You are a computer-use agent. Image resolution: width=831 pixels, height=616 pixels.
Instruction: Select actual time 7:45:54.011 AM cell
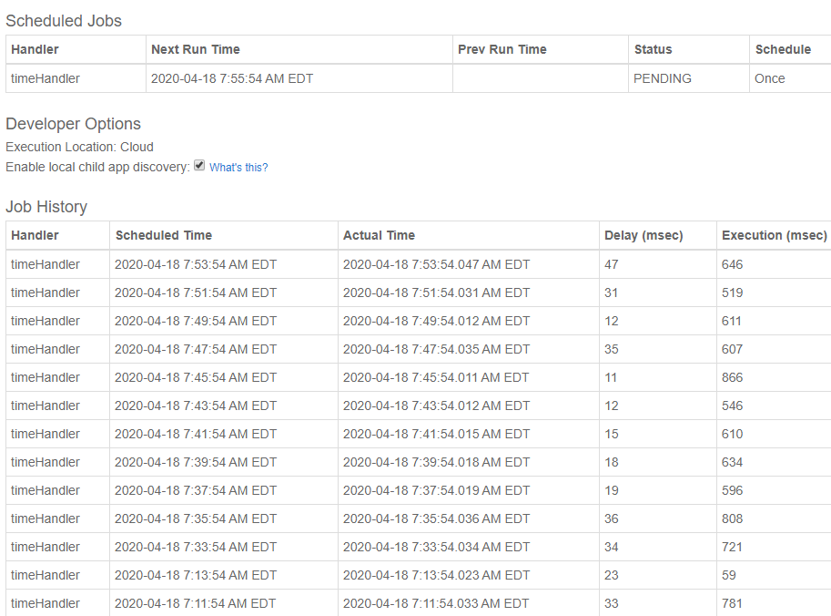click(x=469, y=377)
